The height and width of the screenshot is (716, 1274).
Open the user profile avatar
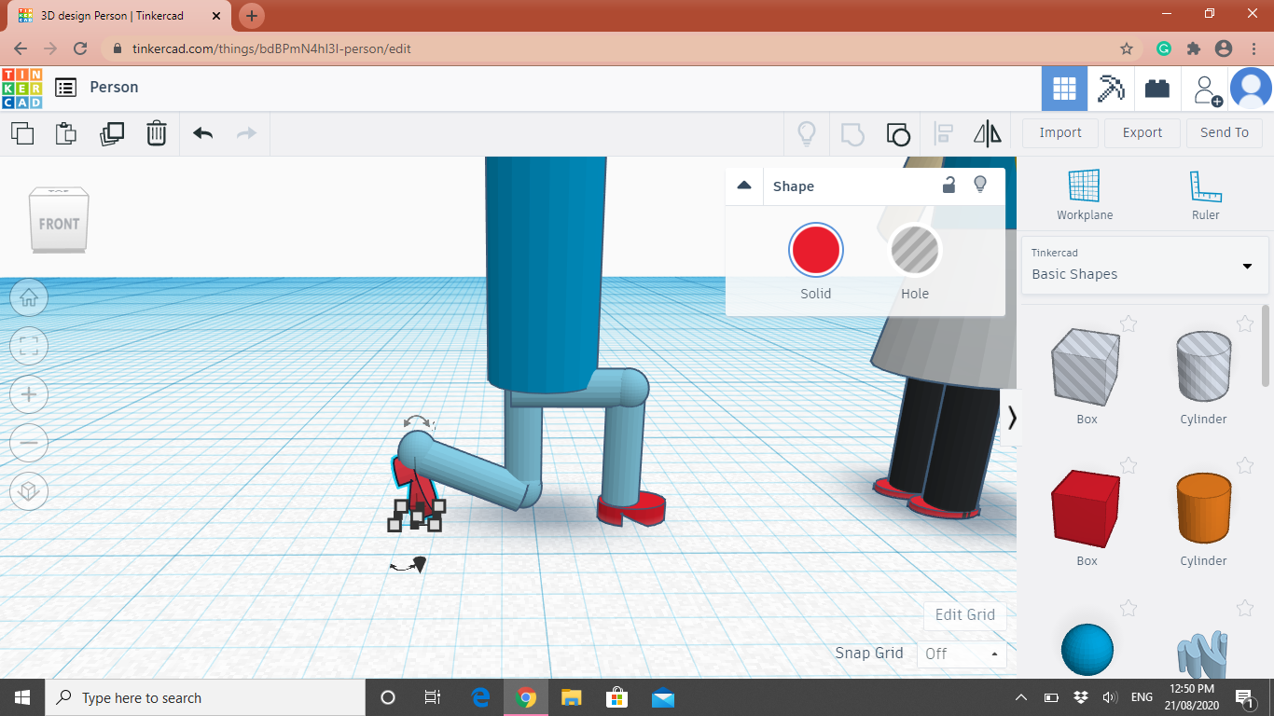tap(1251, 89)
